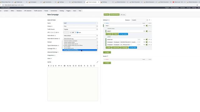Toggle Path 1 on or off
Image resolution: width=200 pixels, height=112 pixels.
pyautogui.click(x=147, y=26)
